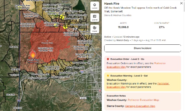Click the red Evacuation Order dot icon
The image size is (185, 111).
pyautogui.click(x=108, y=59)
